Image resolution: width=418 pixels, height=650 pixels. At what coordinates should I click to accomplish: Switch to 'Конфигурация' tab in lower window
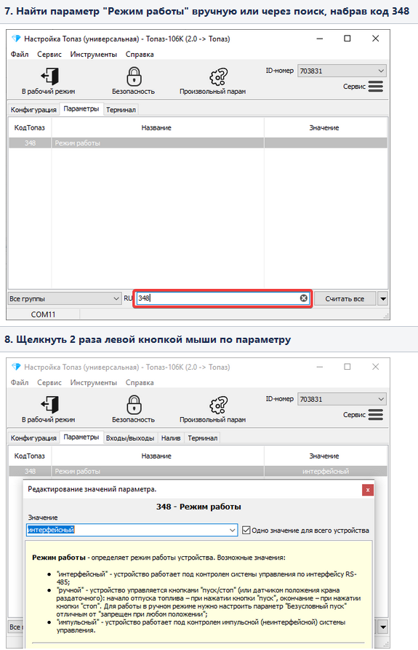tap(33, 438)
